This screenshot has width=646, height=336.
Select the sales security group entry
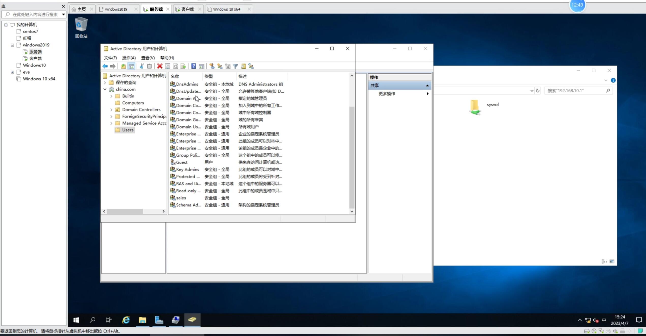pos(181,198)
